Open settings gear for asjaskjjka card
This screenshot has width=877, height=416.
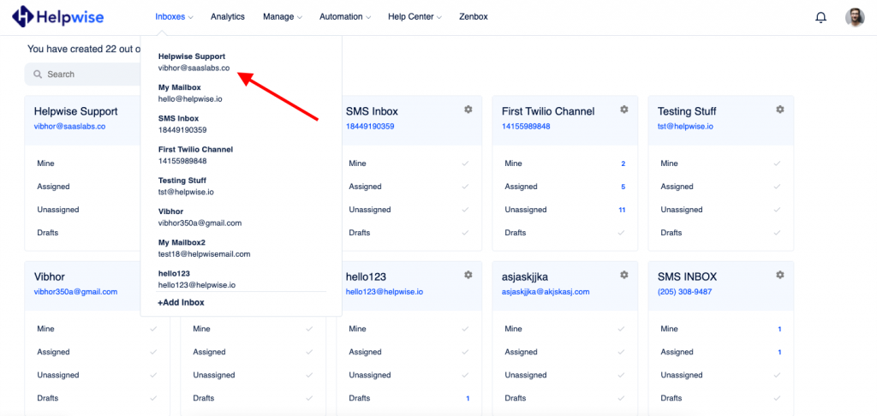(624, 275)
